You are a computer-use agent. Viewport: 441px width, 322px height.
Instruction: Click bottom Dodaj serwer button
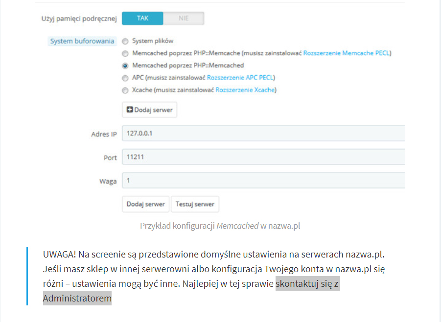coord(146,204)
